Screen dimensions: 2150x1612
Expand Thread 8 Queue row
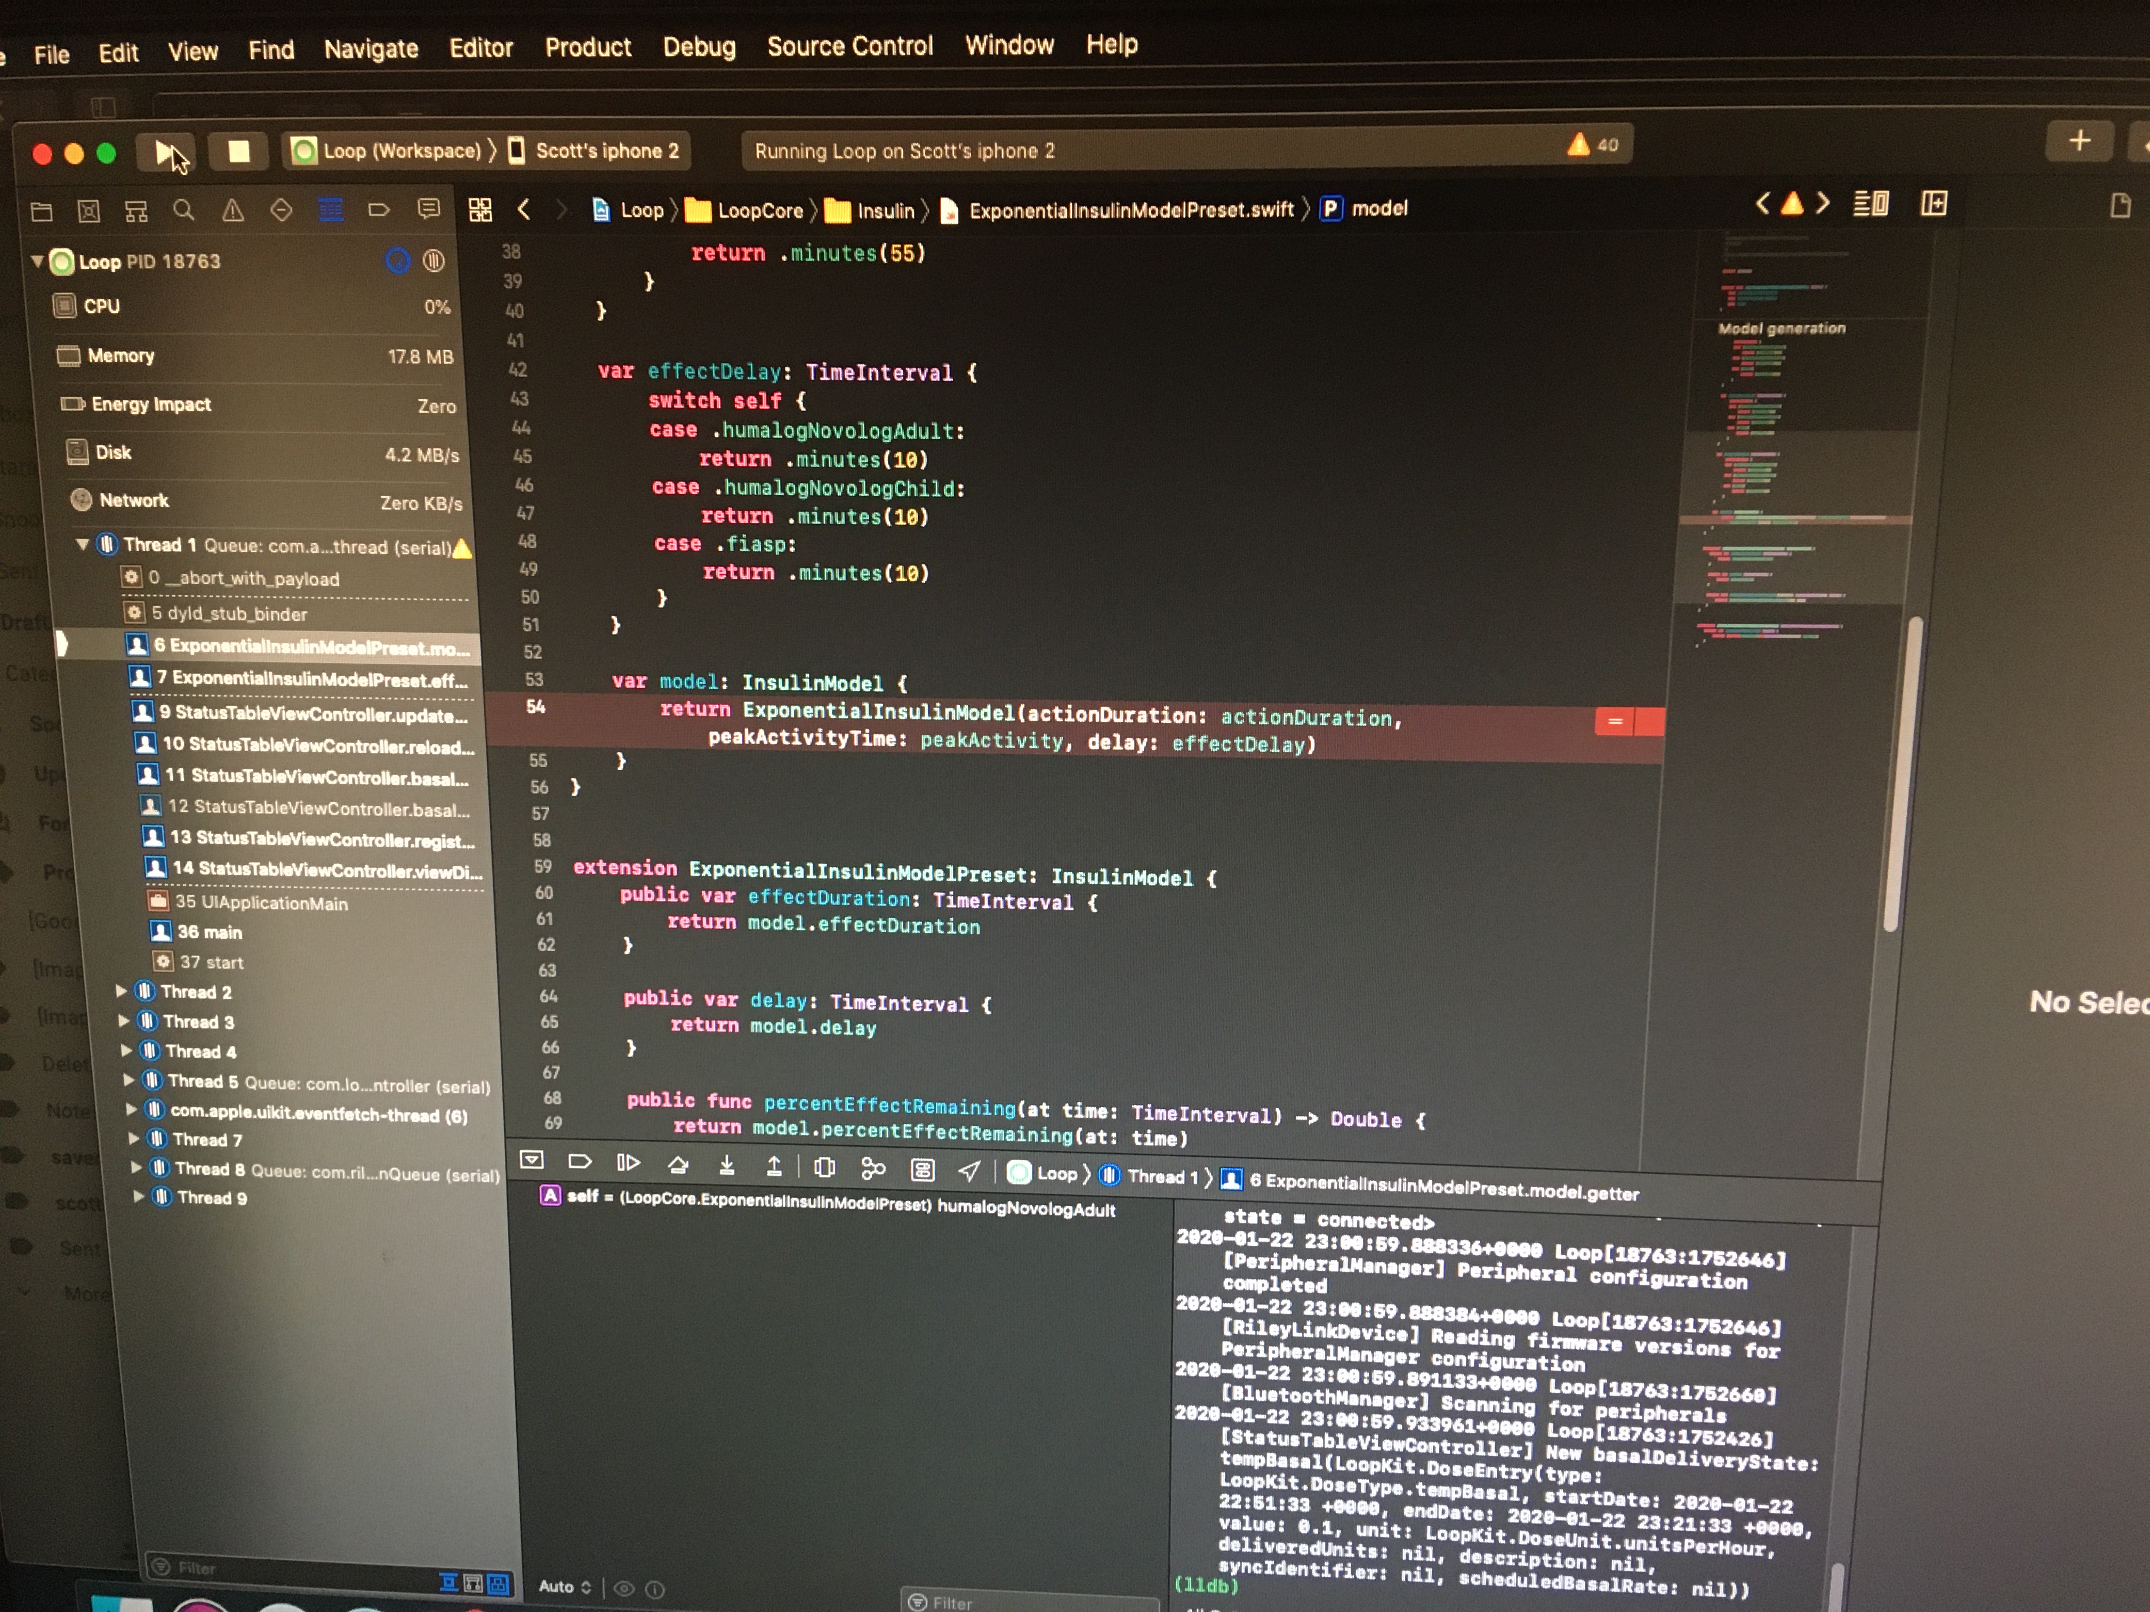[x=136, y=1167]
